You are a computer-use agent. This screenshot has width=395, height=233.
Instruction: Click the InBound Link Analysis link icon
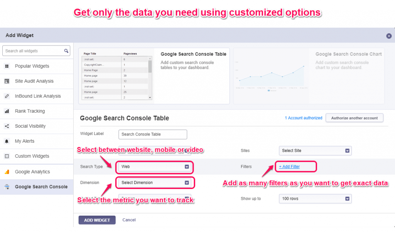7,96
